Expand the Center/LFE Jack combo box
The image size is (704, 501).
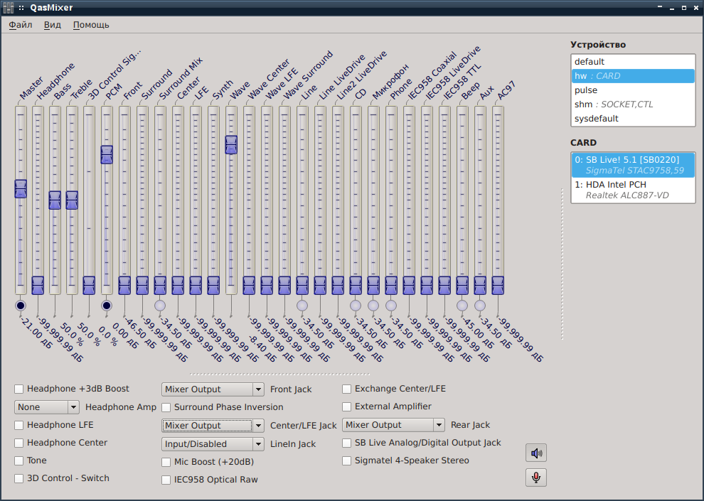point(213,426)
